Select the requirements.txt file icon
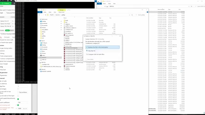The height and width of the screenshot is (115, 205). [x=64, y=64]
